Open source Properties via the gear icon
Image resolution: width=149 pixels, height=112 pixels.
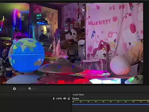[x=14, y=89]
